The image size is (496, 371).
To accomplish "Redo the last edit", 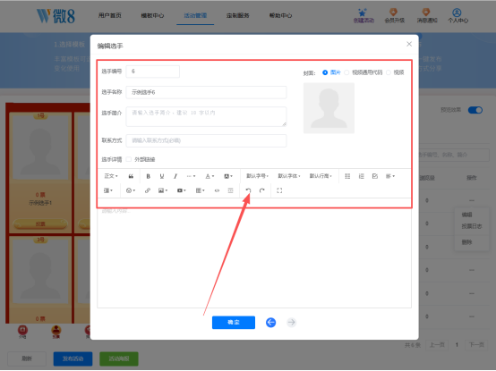I will pyautogui.click(x=262, y=190).
